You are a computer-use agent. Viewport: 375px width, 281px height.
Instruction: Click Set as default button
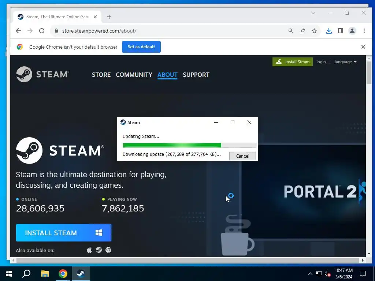[x=141, y=47]
